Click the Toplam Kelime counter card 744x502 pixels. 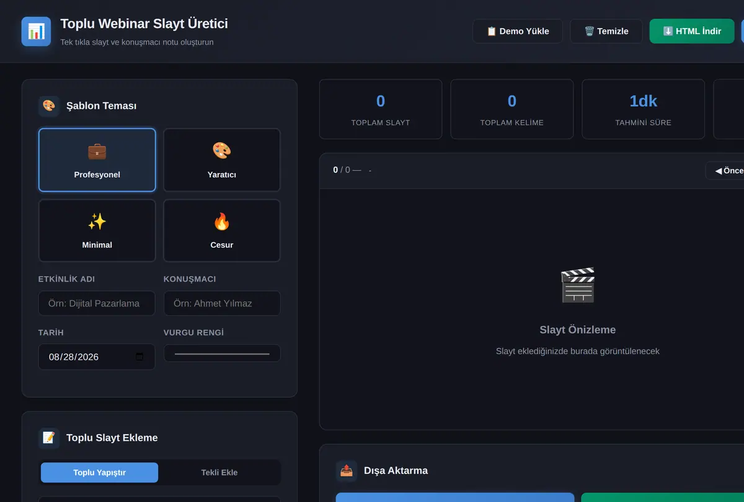click(512, 109)
